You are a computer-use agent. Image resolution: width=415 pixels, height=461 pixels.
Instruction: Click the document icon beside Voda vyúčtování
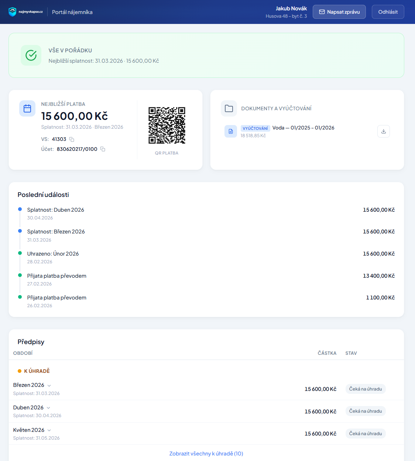(x=231, y=131)
